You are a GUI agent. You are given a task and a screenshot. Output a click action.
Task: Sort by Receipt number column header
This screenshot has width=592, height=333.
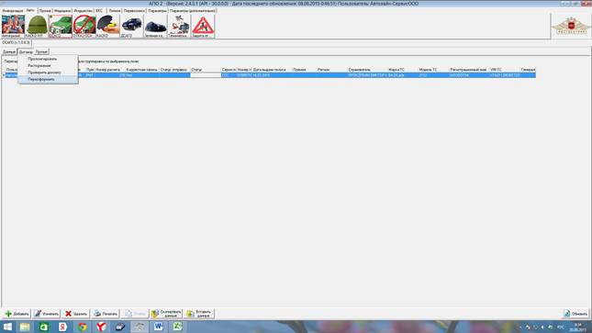tap(110, 70)
